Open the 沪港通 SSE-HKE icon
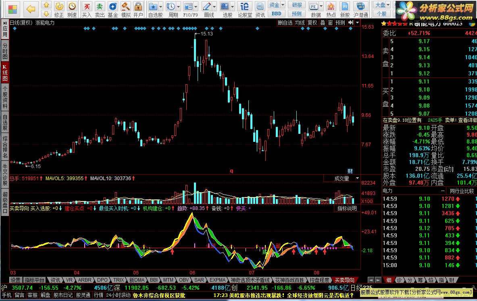This screenshot has width=477, height=301. coord(361,9)
